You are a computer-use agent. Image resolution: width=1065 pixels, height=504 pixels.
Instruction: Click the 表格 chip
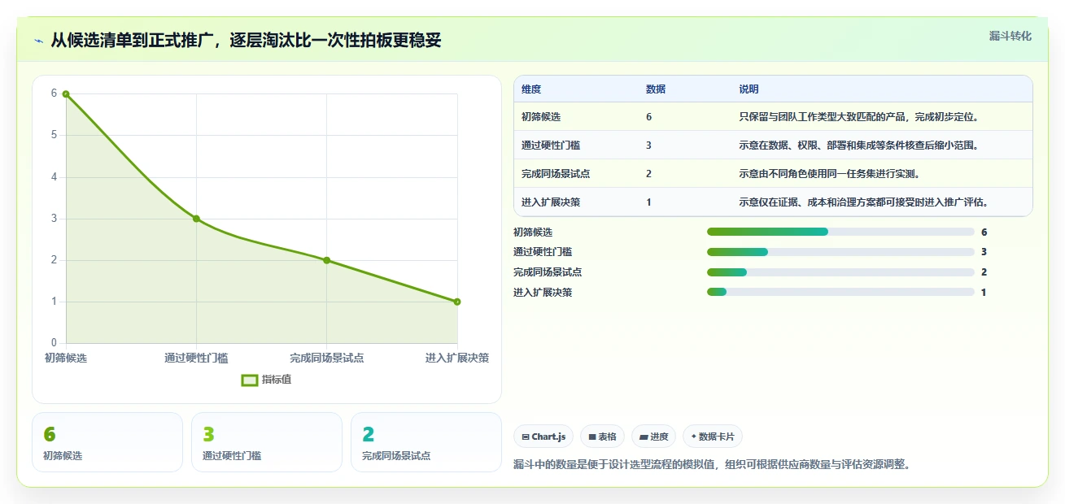602,437
